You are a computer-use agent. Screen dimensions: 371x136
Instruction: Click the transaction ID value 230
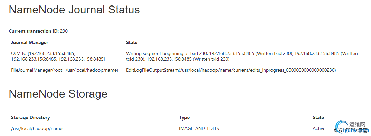pos(64,31)
